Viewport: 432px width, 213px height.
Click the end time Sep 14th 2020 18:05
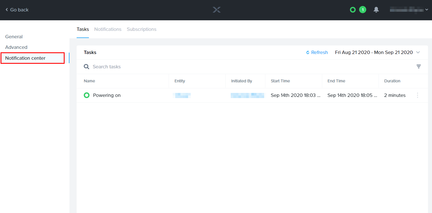352,95
